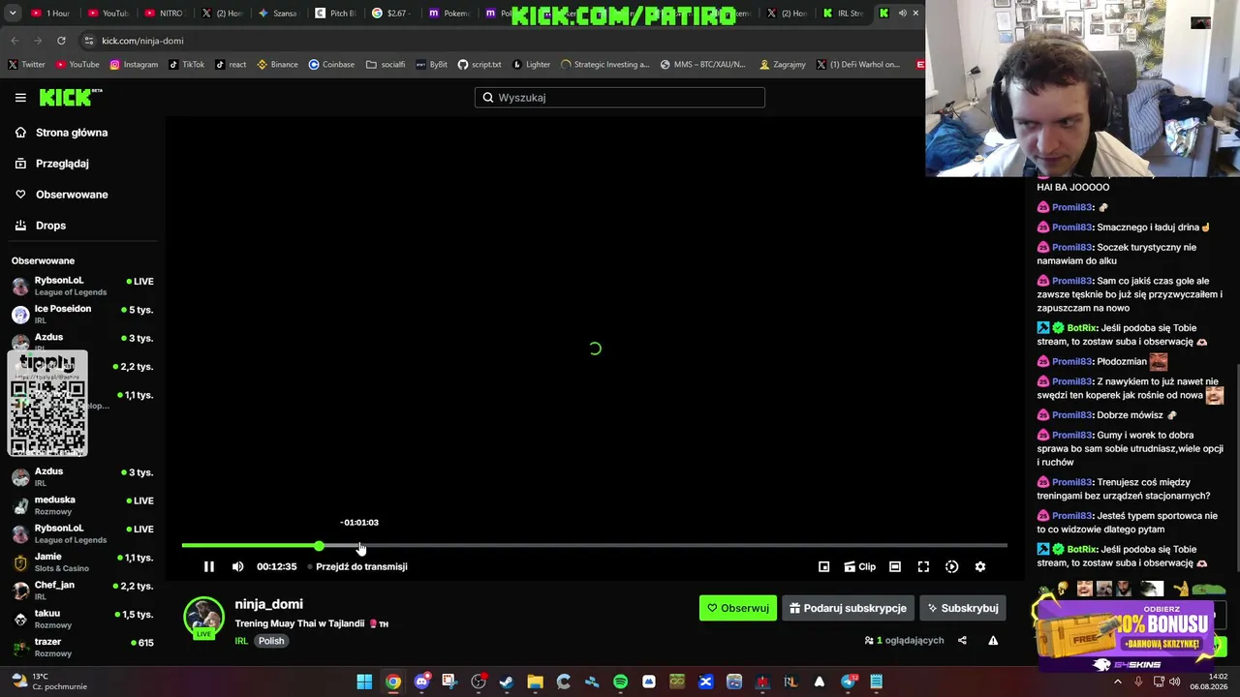Select the Polish language tag
1240x697 pixels.
tap(271, 641)
